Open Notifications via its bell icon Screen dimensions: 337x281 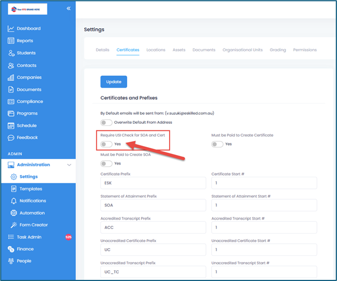pos(15,201)
